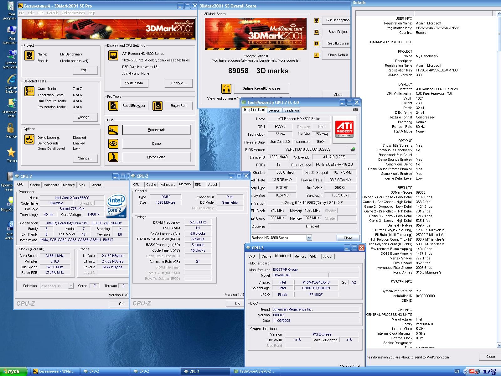Click Close button in GPU-Z window
This screenshot has width=501, height=376.
tap(348, 238)
